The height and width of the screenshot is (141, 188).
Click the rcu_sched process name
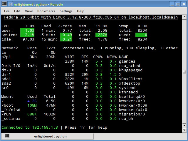click(x=130, y=66)
